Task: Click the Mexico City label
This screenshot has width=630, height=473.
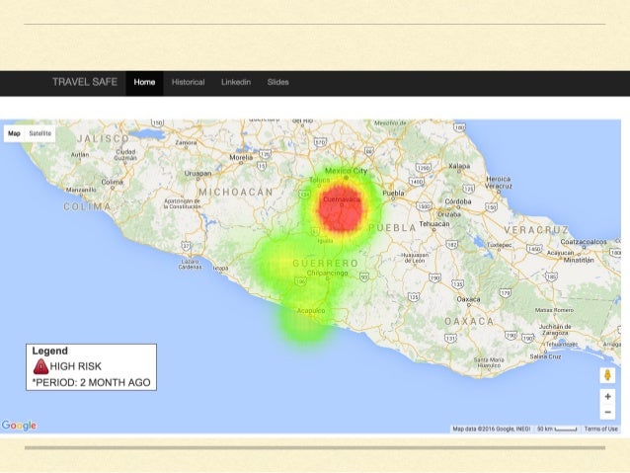Action: pos(346,171)
